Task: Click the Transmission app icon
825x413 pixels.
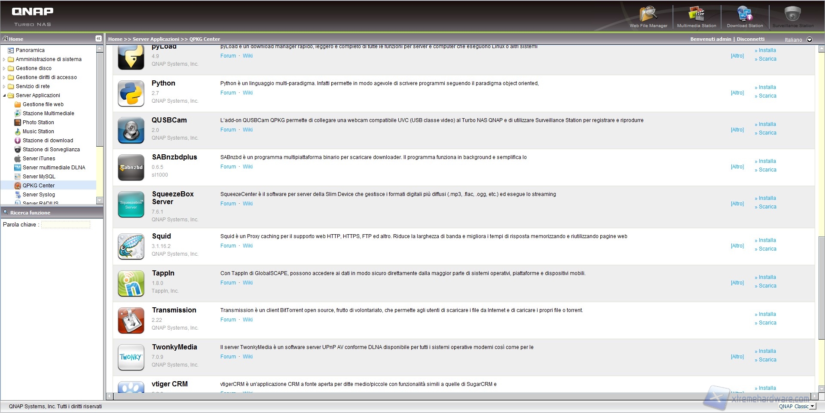Action: tap(131, 321)
